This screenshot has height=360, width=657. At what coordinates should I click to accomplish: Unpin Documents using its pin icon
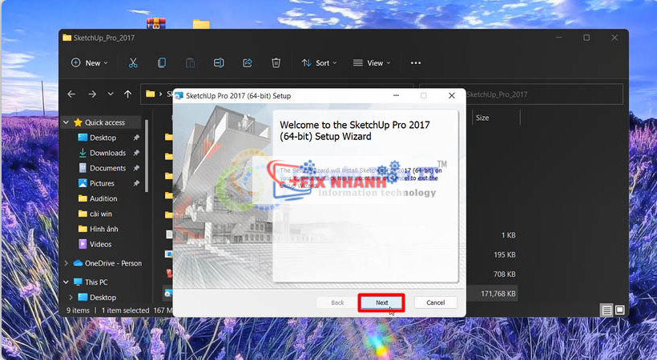pyautogui.click(x=136, y=168)
